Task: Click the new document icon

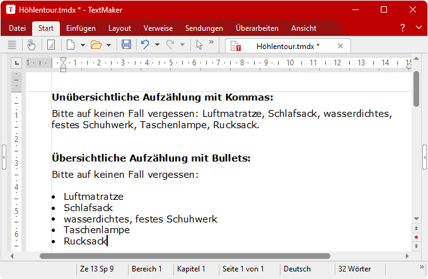Action: point(71,45)
